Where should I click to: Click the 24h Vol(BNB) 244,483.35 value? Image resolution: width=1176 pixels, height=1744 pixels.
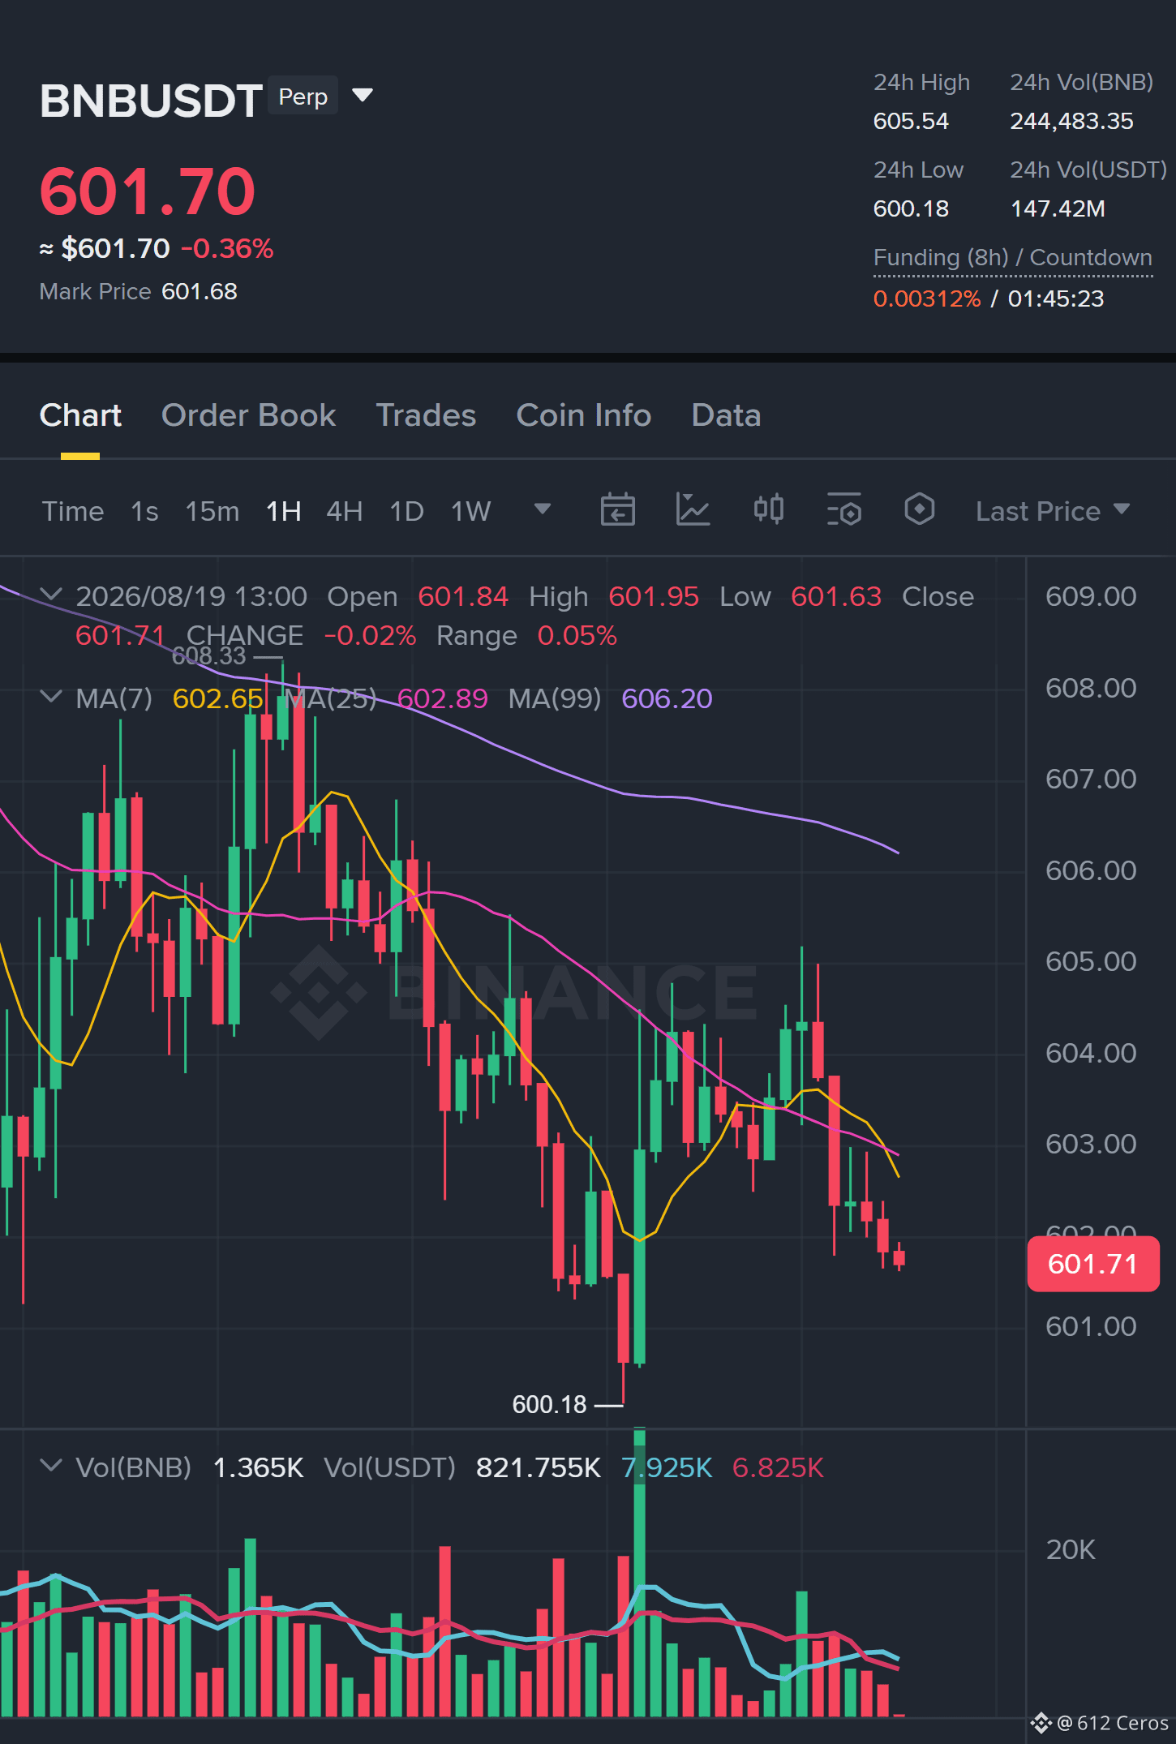[x=1071, y=121]
